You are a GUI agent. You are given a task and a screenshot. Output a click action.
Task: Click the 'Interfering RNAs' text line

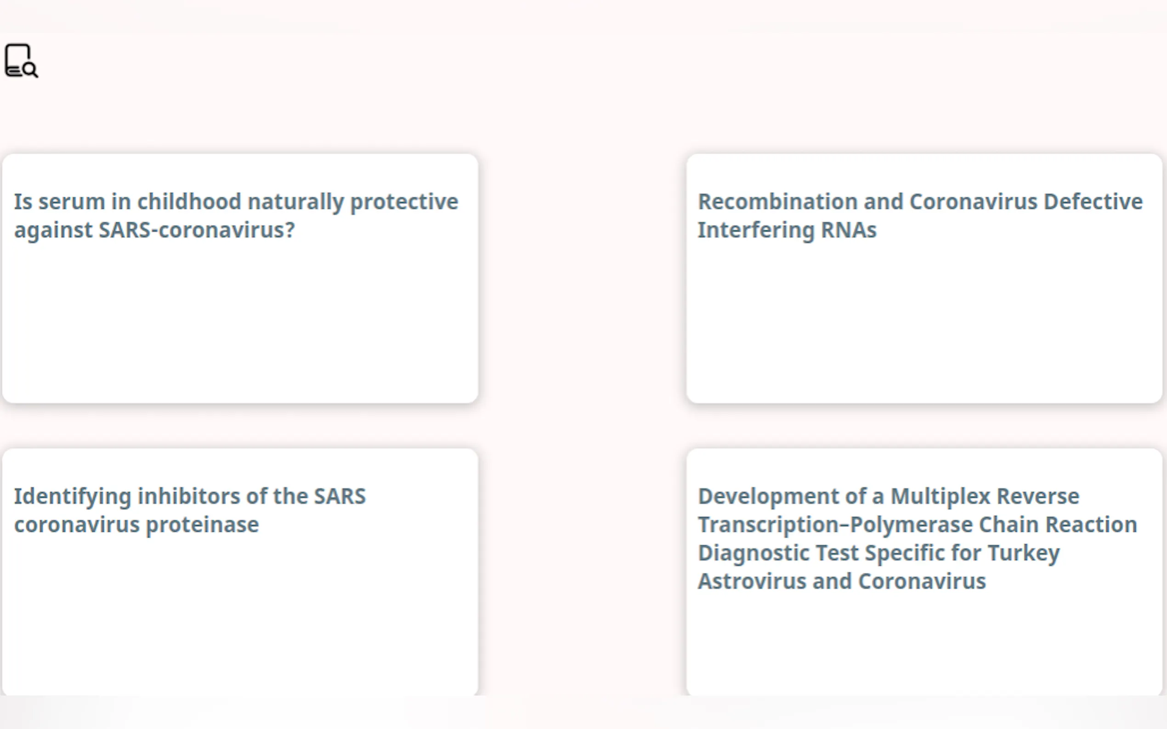(787, 230)
